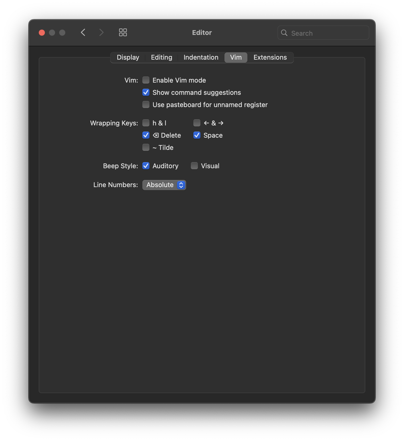Switch to the Display tab
Image resolution: width=404 pixels, height=441 pixels.
(128, 57)
